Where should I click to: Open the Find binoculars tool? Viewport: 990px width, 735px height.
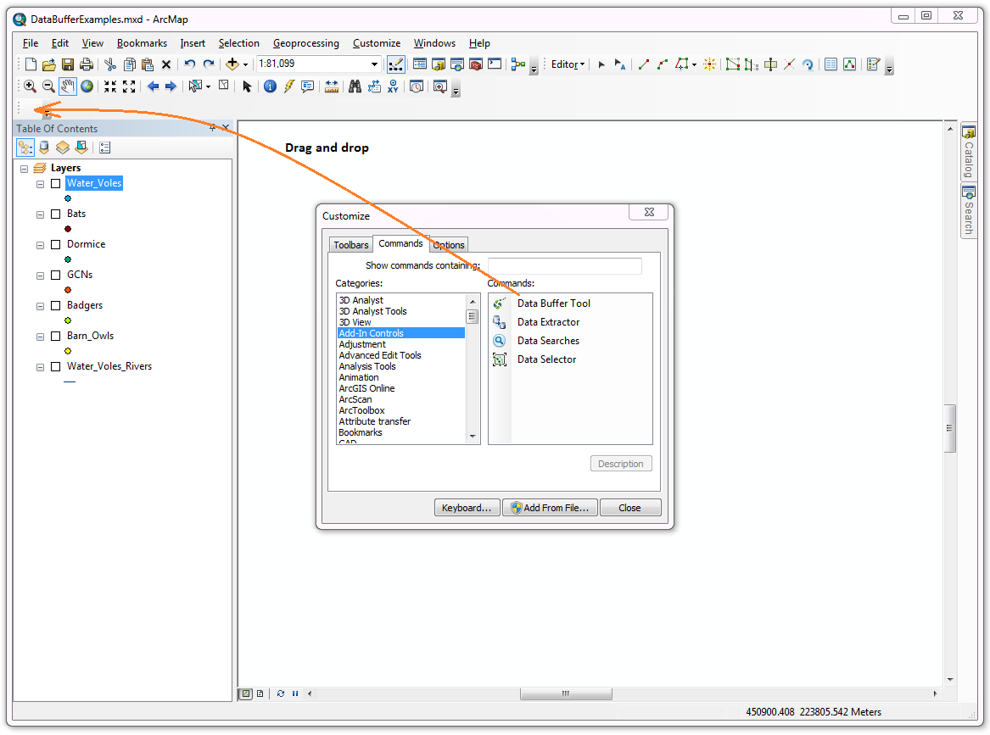(355, 86)
